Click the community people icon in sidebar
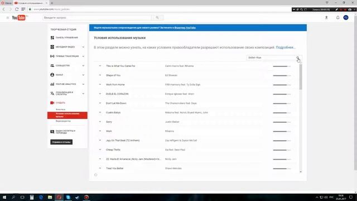The image size is (357, 201). (52, 66)
